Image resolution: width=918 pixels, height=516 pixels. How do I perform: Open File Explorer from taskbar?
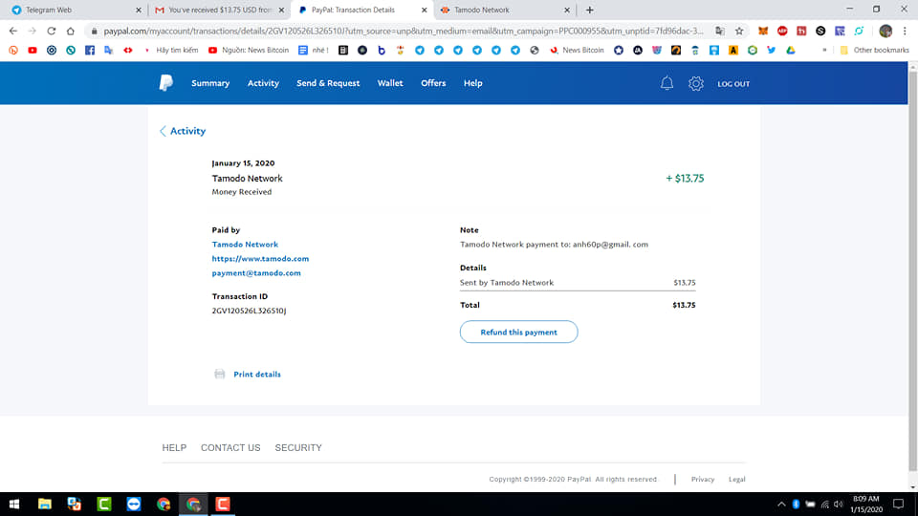click(x=45, y=504)
